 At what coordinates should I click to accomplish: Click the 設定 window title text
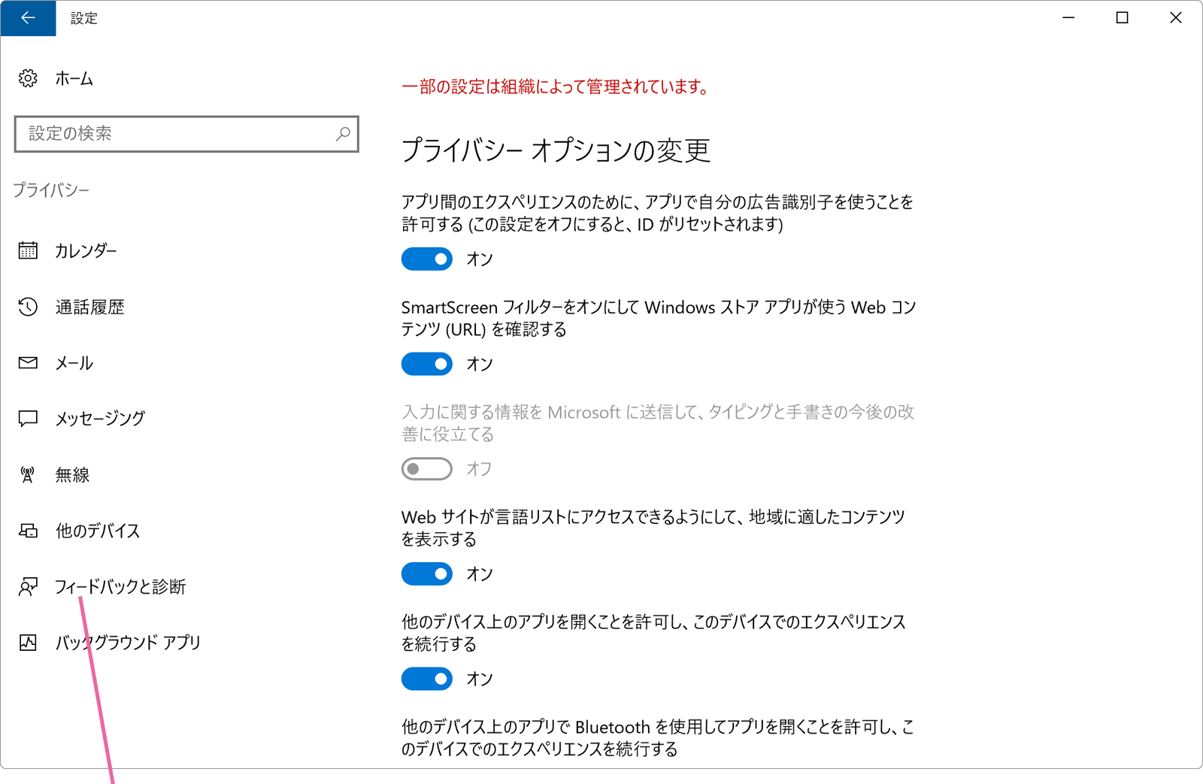84,18
